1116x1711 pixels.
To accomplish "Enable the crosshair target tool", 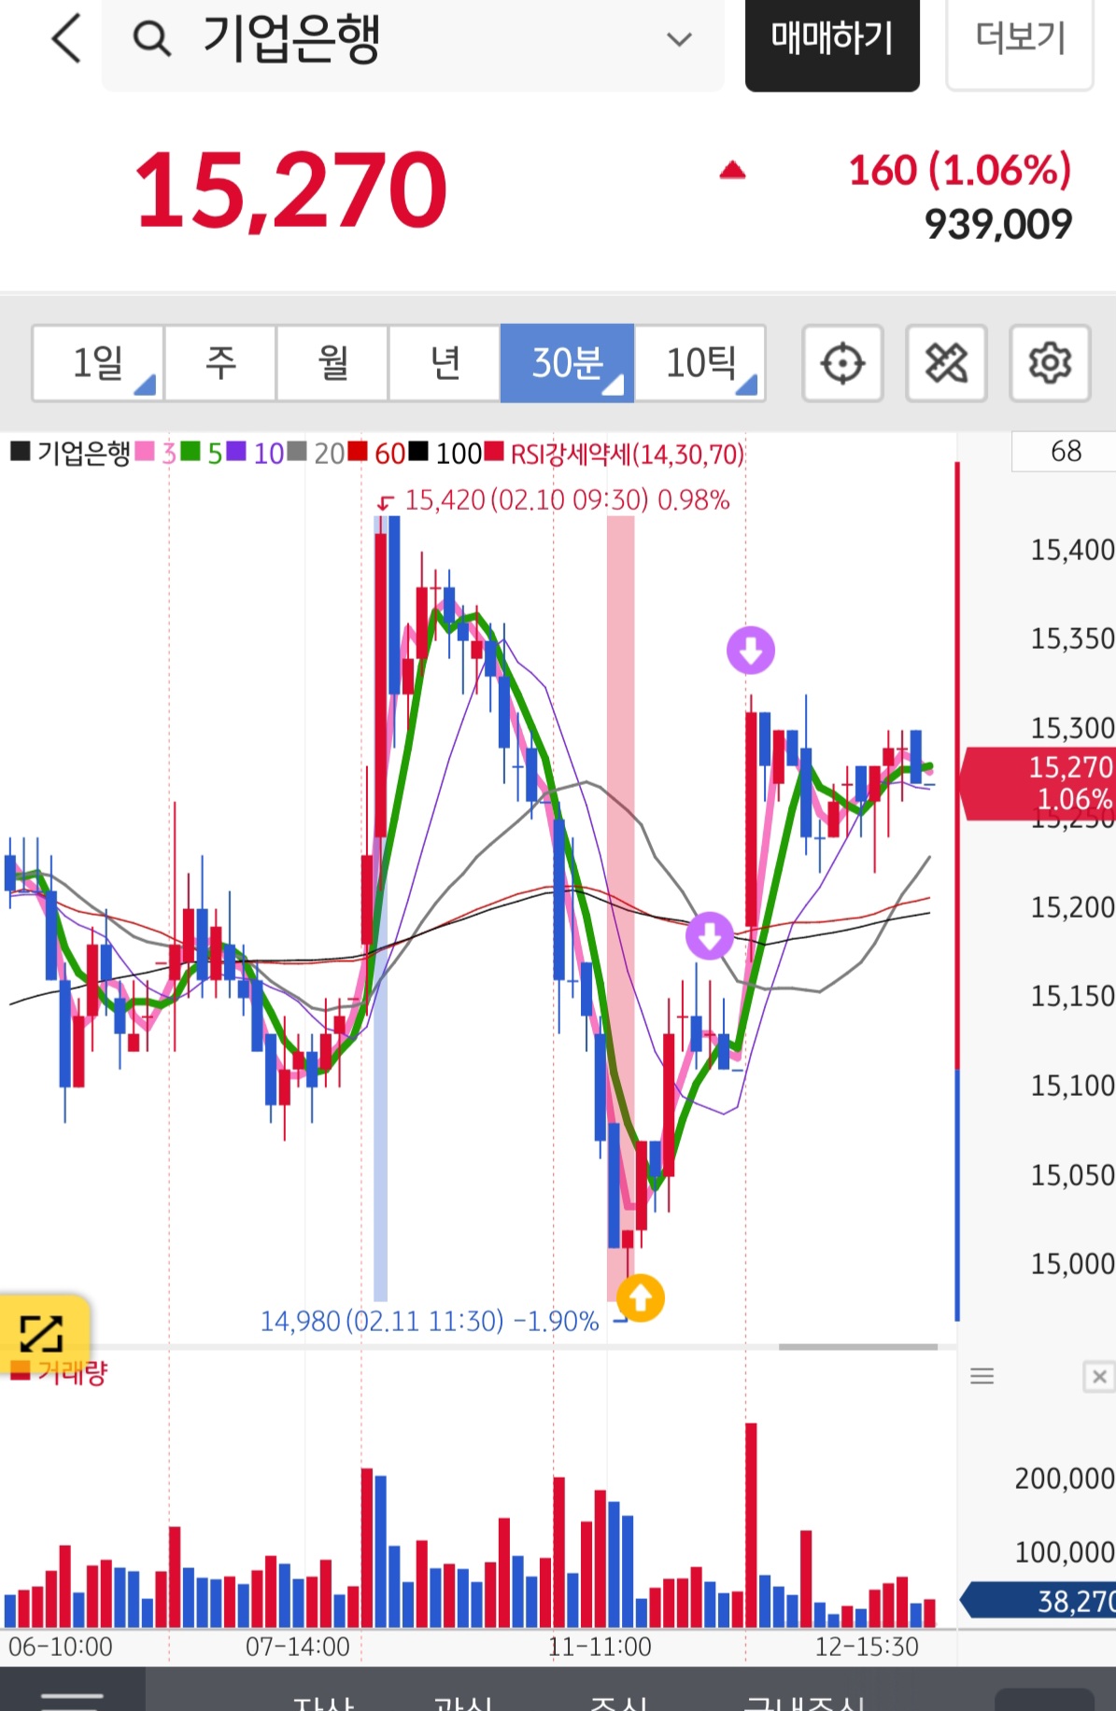I will (842, 363).
